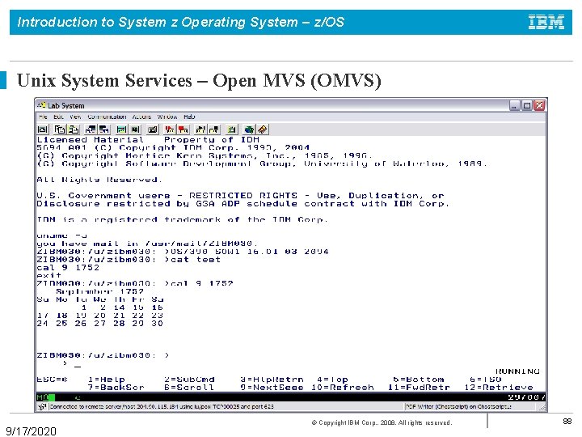Image resolution: width=582 pixels, height=437 pixels.
Task: Click the 'All Rights Reserved.' line
Action: (99, 180)
